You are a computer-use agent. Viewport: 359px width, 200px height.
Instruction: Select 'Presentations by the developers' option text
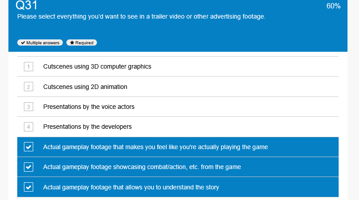87,127
